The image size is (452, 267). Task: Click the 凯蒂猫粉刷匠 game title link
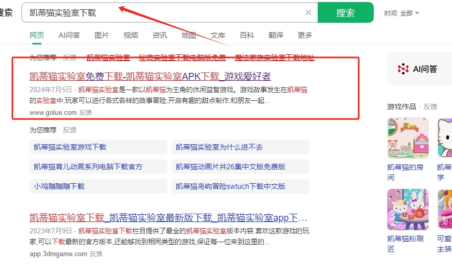click(405, 243)
